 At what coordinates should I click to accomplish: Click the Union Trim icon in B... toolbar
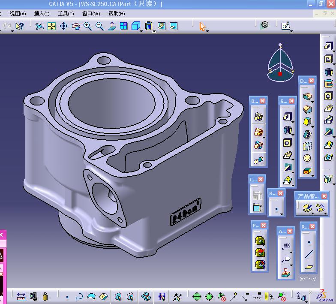click(x=258, y=145)
